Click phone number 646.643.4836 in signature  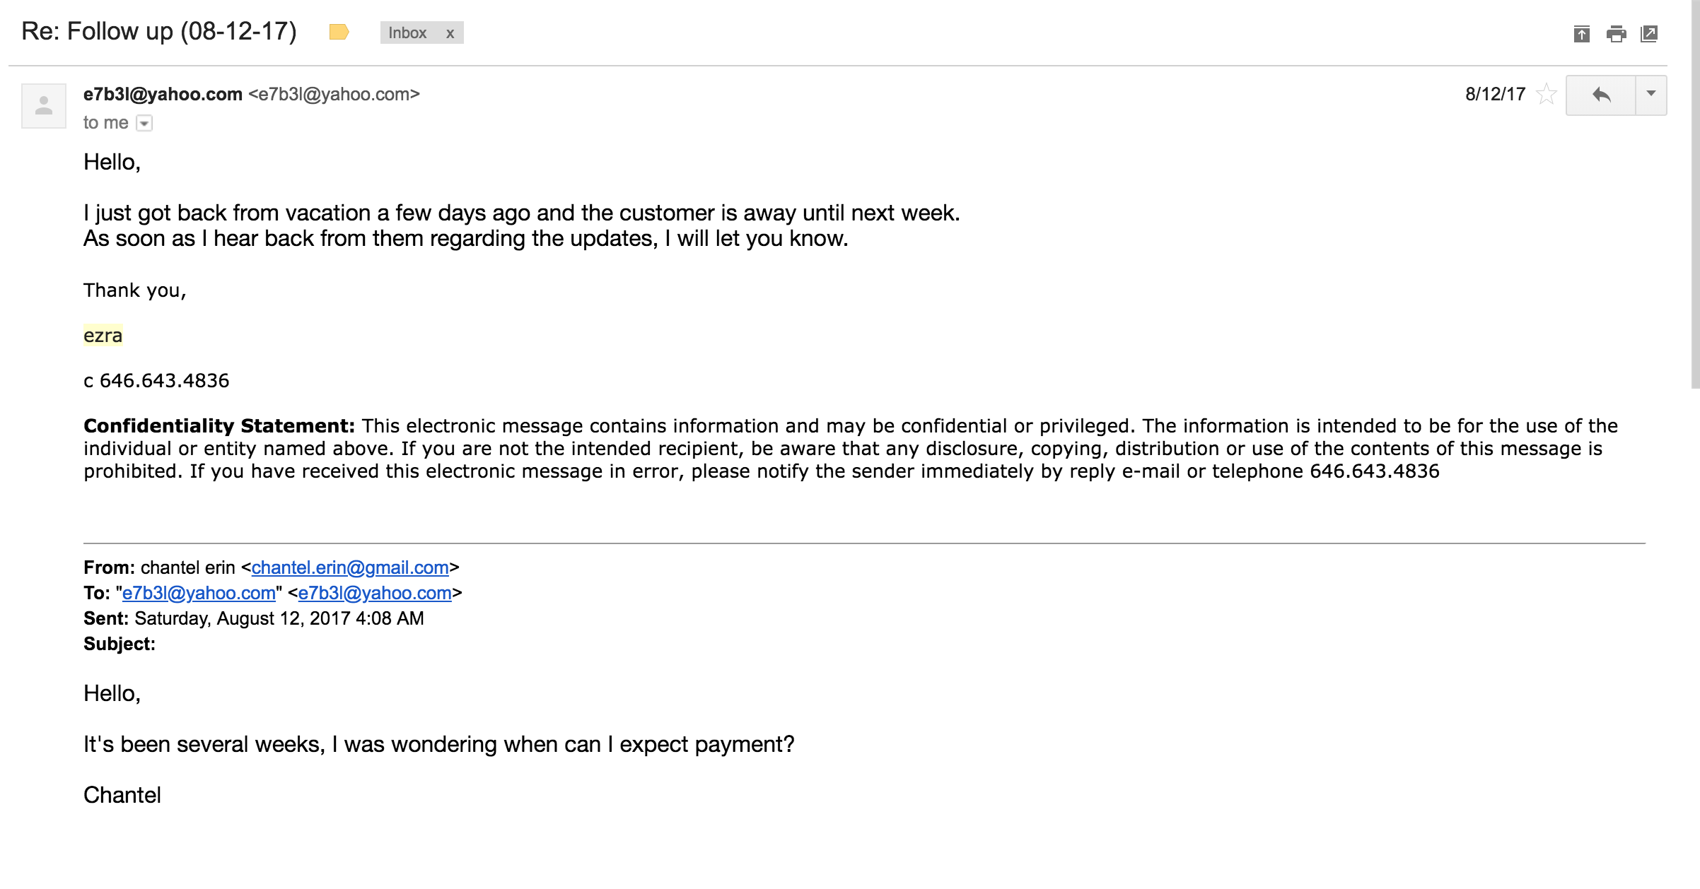(164, 380)
